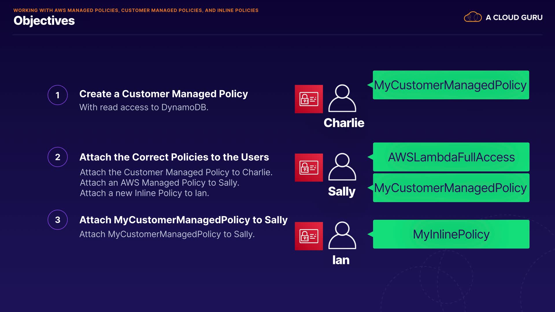
Task: Click the orange course title header text
Action: click(136, 10)
